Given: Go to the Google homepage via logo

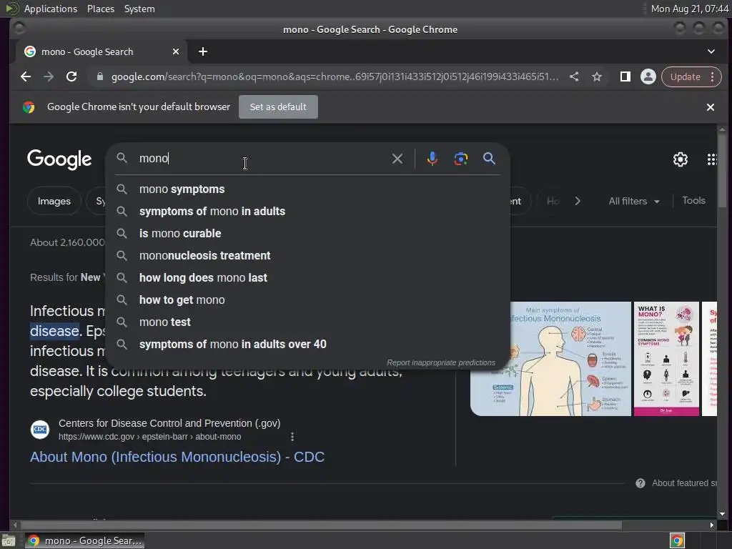Looking at the screenshot, I should pos(59,159).
